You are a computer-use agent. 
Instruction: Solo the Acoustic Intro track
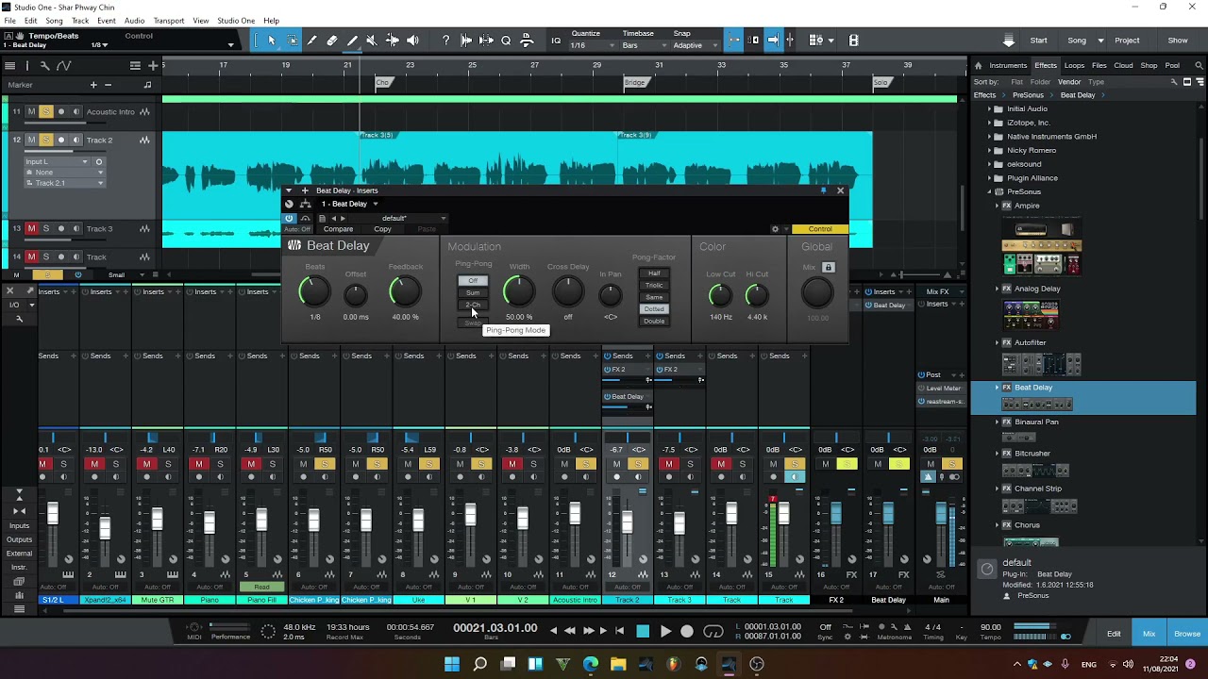pos(45,111)
